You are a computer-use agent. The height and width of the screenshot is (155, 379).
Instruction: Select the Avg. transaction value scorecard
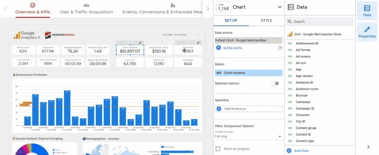tap(159, 50)
